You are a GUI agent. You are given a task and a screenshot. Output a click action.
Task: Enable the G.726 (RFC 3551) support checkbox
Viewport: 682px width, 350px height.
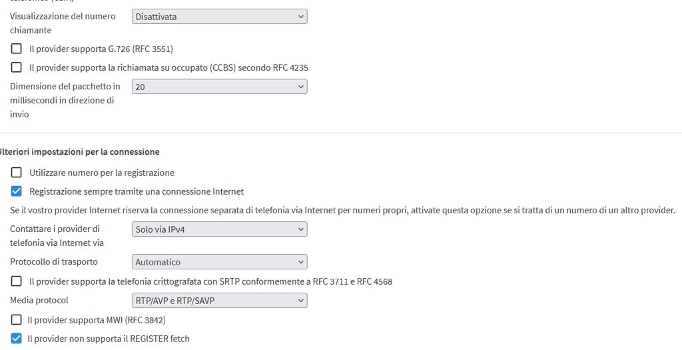(x=17, y=49)
